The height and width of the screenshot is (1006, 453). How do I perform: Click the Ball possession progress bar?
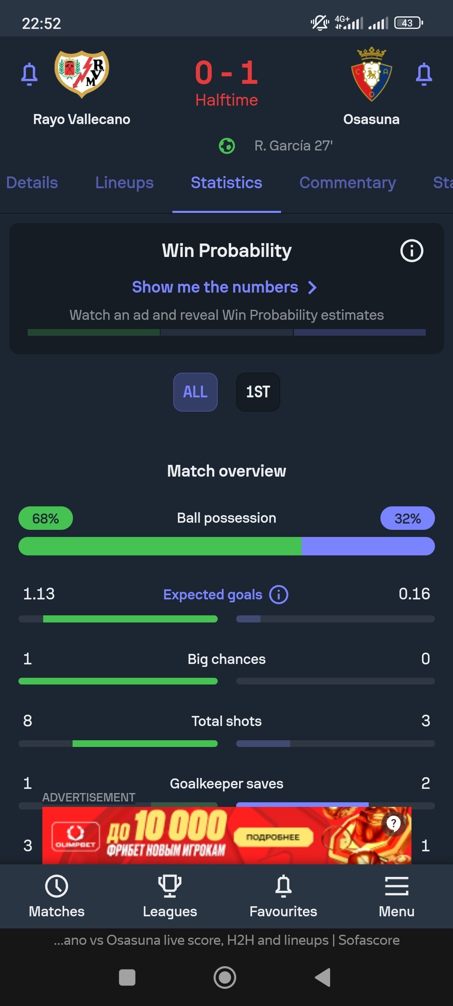coord(226,546)
